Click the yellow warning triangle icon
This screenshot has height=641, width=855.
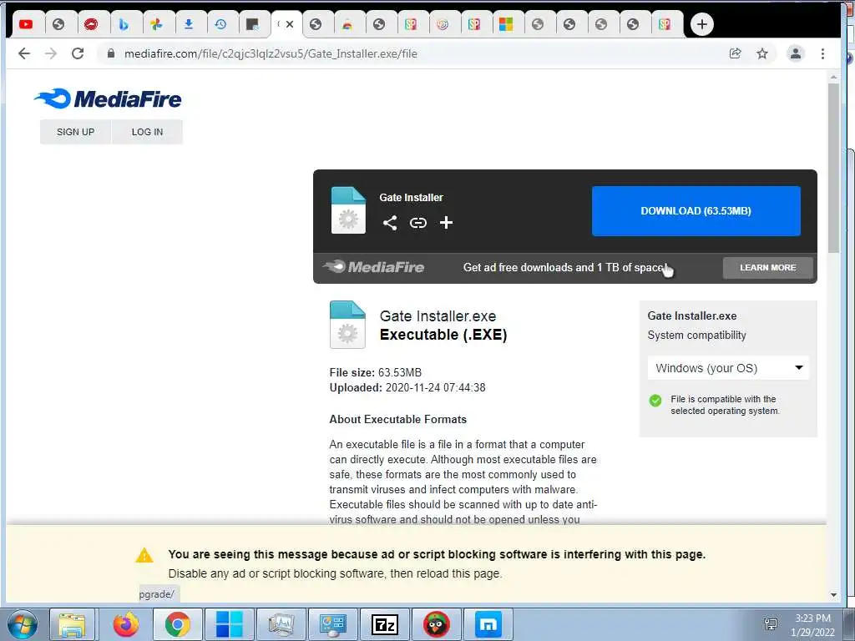tap(144, 555)
